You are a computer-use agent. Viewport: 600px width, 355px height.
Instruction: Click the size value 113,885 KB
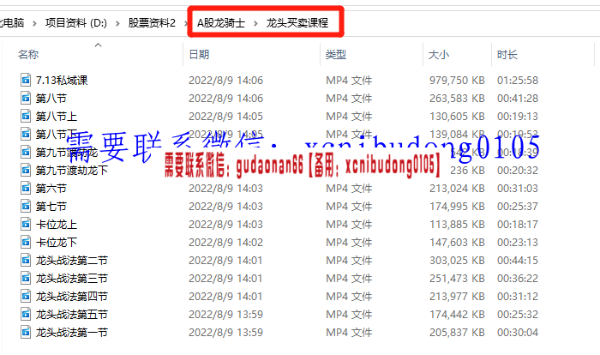457,224
